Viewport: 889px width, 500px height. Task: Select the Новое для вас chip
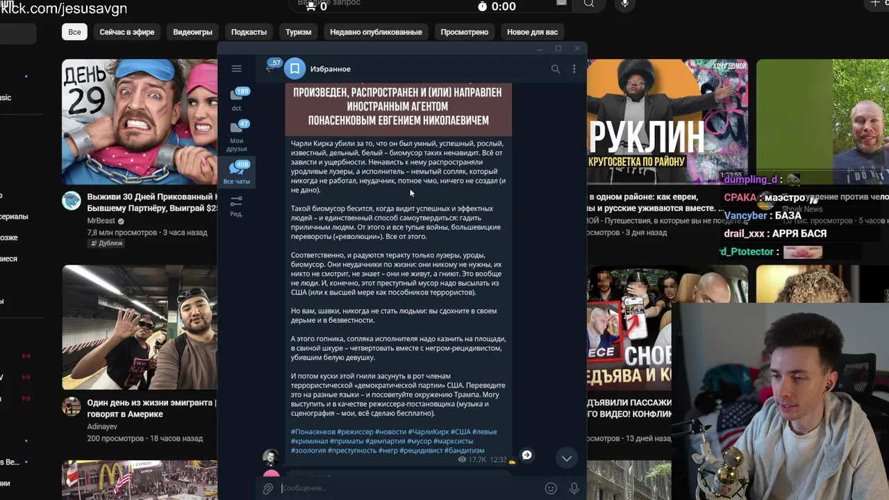click(532, 32)
